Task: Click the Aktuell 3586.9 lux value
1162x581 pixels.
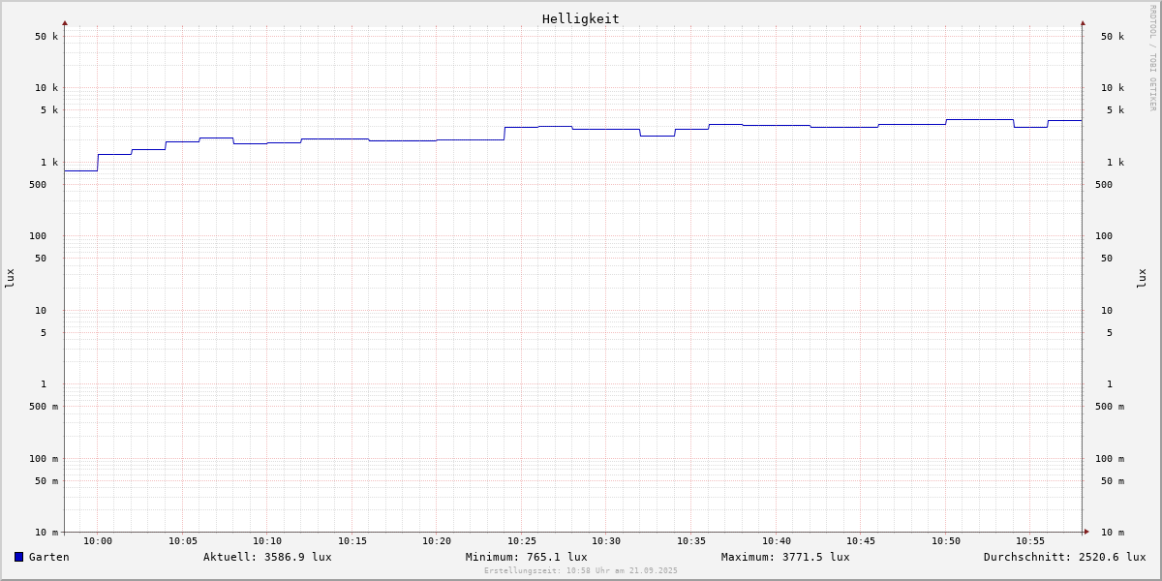Action: 267,557
